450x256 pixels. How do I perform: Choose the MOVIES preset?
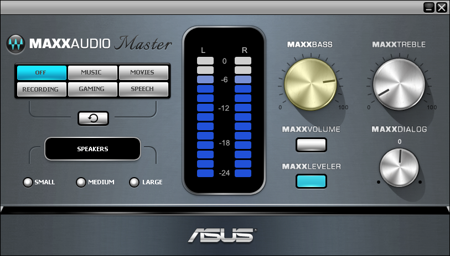pyautogui.click(x=143, y=73)
